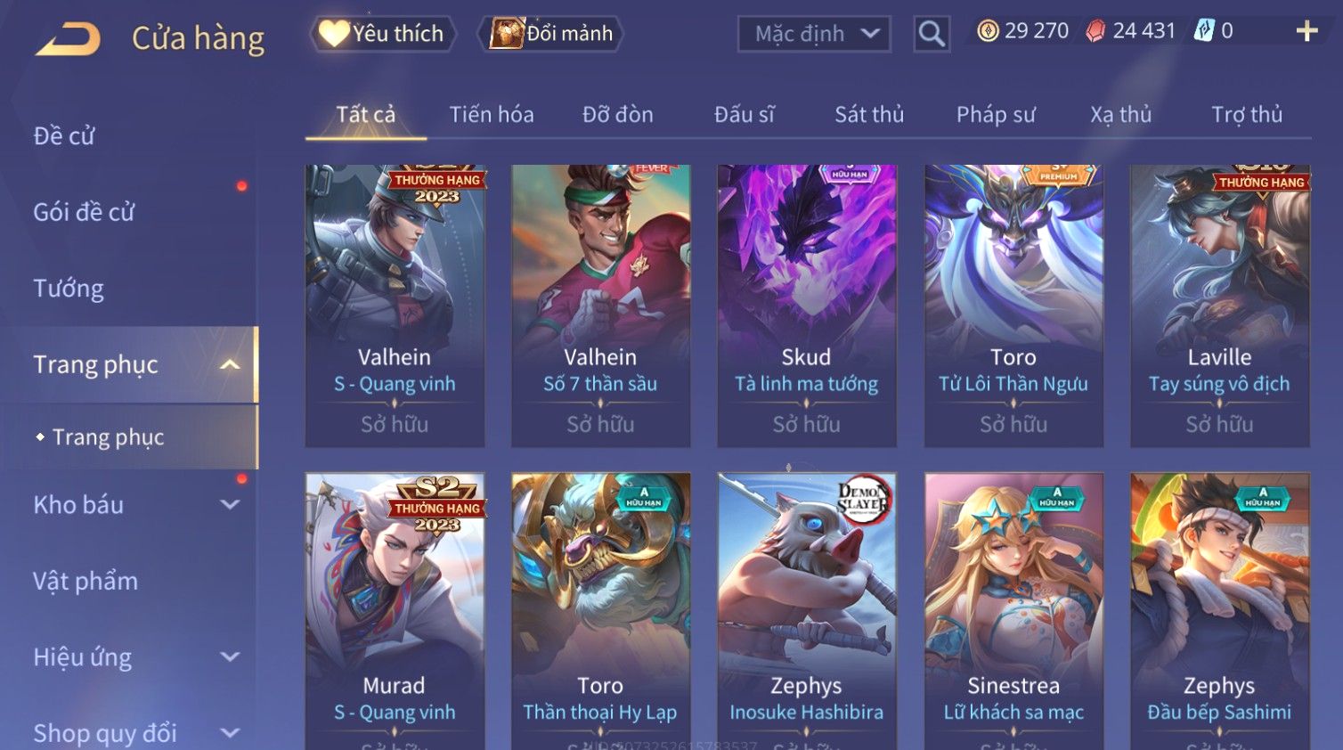Click the golden back arrow icon

tap(68, 39)
